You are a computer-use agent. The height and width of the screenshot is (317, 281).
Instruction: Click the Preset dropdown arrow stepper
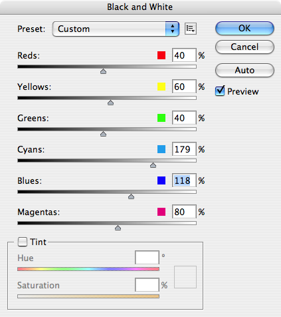coord(172,29)
